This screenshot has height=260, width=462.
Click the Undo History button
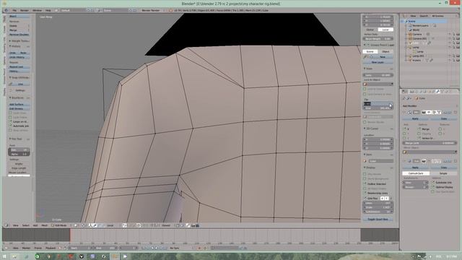[19, 57]
